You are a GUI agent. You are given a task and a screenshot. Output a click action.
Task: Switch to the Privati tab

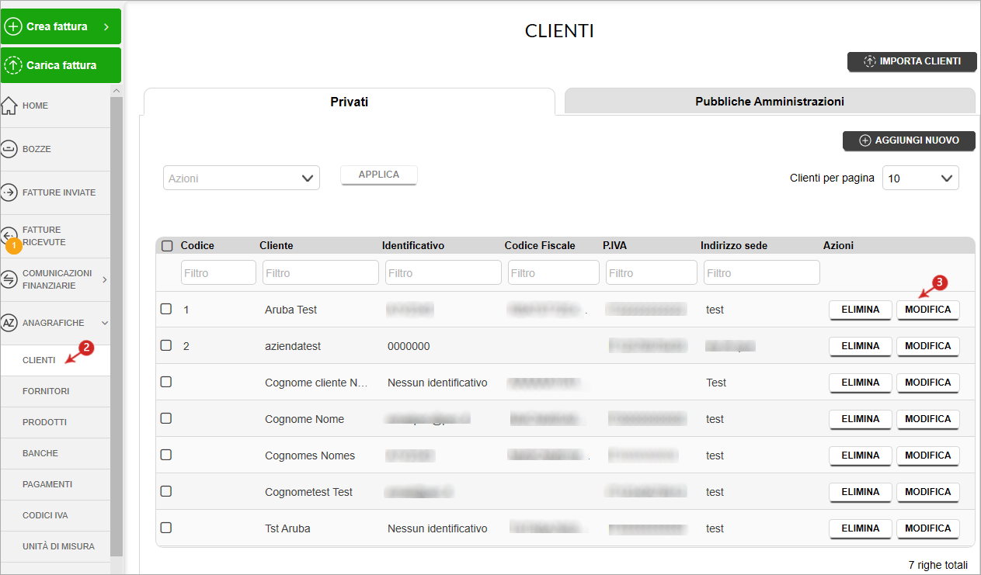pos(350,102)
